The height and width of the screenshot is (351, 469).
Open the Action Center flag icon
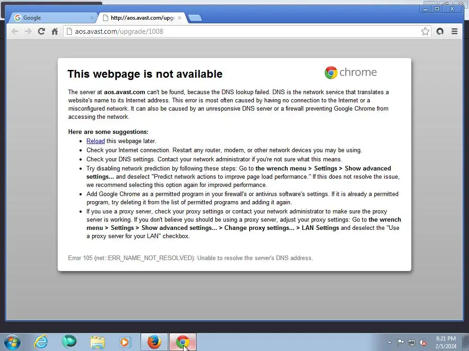pyautogui.click(x=400, y=342)
